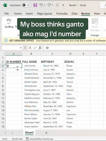Select the May 25, 1984 cell

52,102
